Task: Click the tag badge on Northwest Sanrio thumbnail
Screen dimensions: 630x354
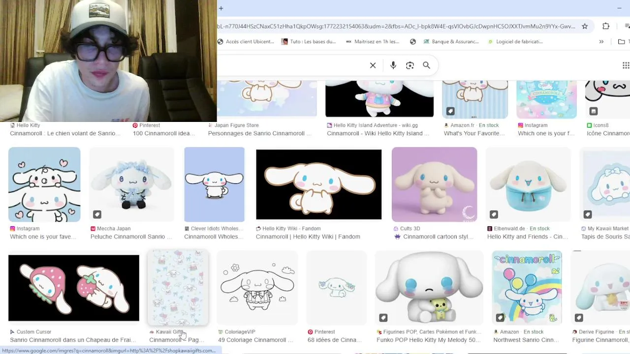Action: pos(500,318)
